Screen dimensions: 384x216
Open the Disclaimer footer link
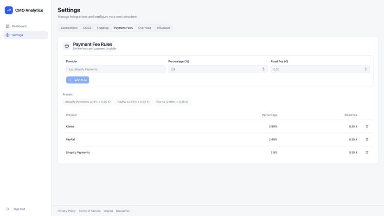tap(123, 211)
